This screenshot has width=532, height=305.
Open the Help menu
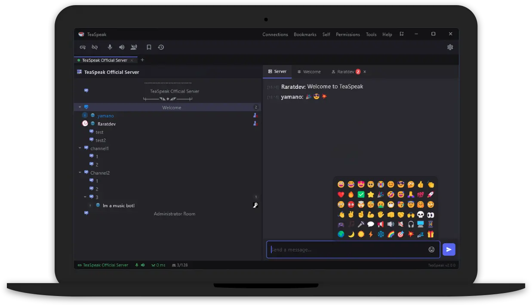click(x=387, y=34)
